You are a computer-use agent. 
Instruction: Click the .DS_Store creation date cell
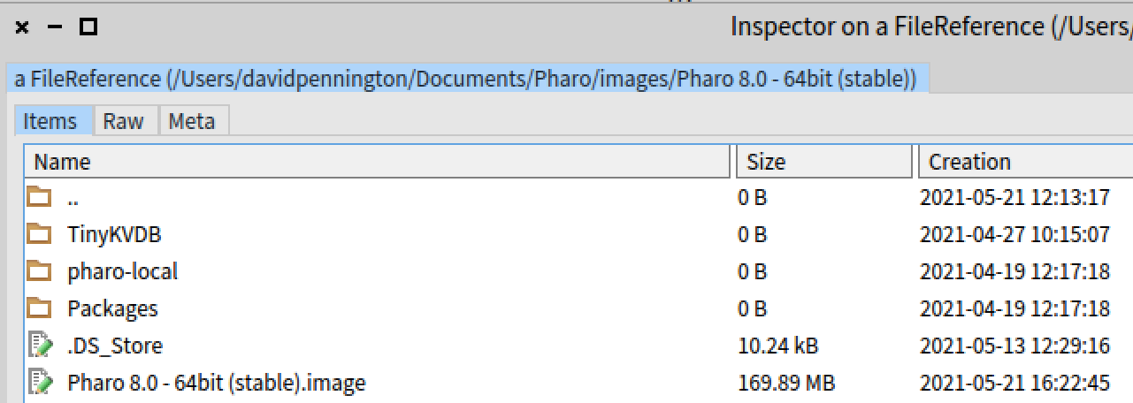tap(1014, 346)
